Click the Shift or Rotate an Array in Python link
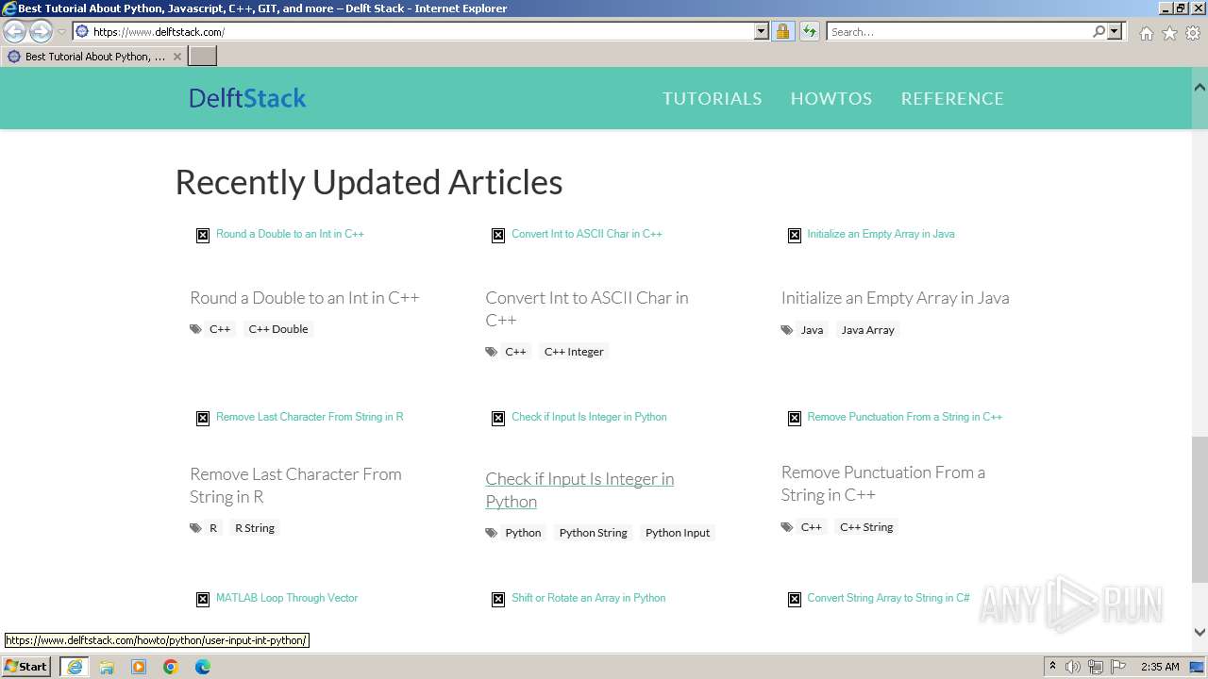 [588, 598]
